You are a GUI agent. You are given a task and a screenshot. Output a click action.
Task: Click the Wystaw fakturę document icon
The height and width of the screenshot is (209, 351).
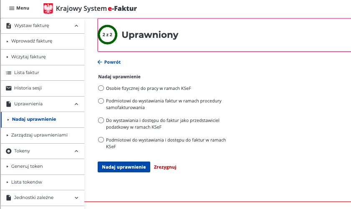coord(8,26)
